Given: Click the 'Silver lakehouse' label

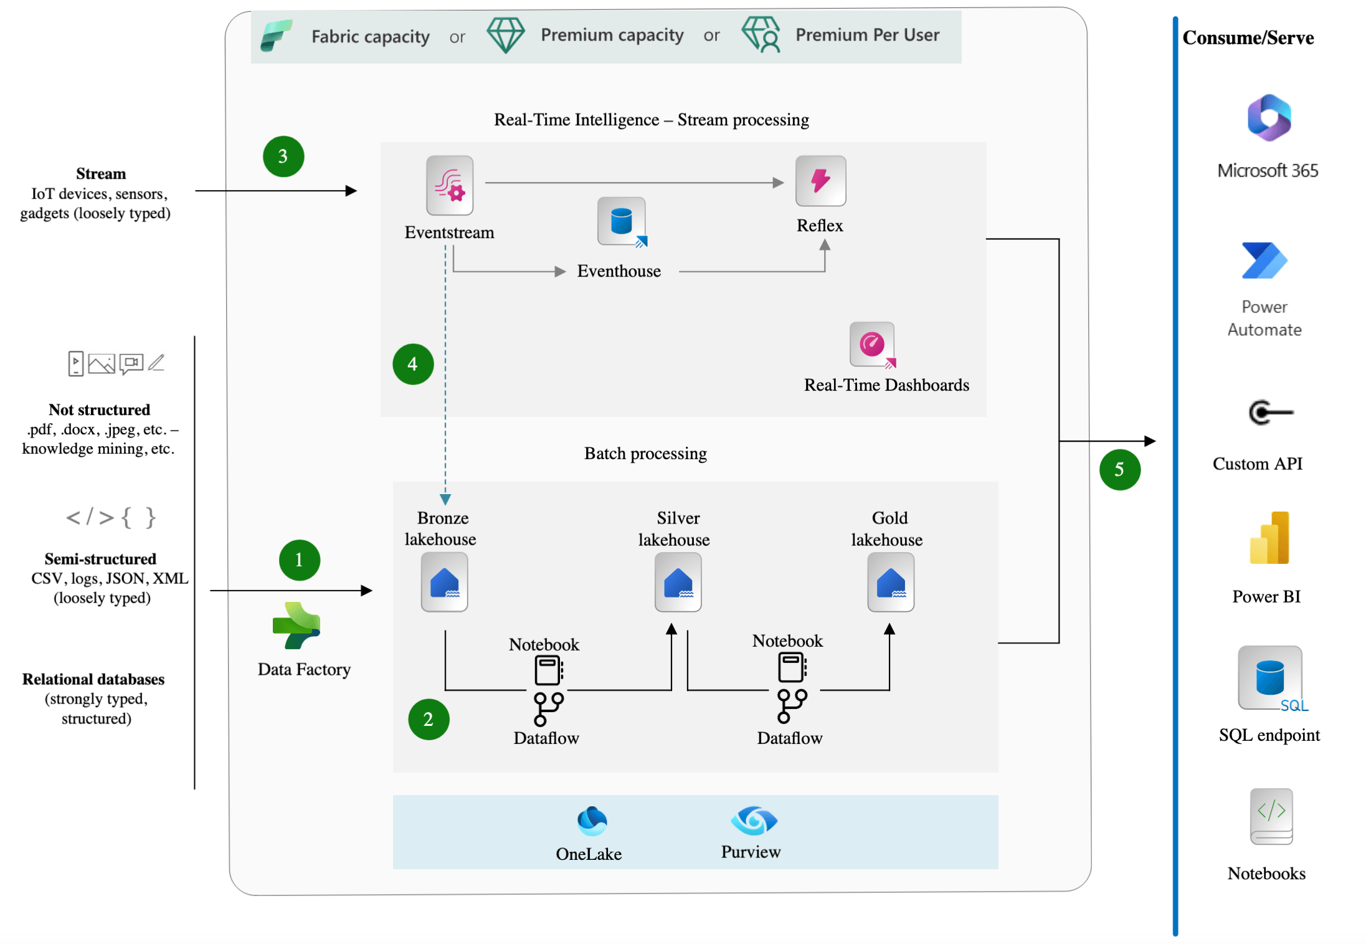Looking at the screenshot, I should 674,528.
